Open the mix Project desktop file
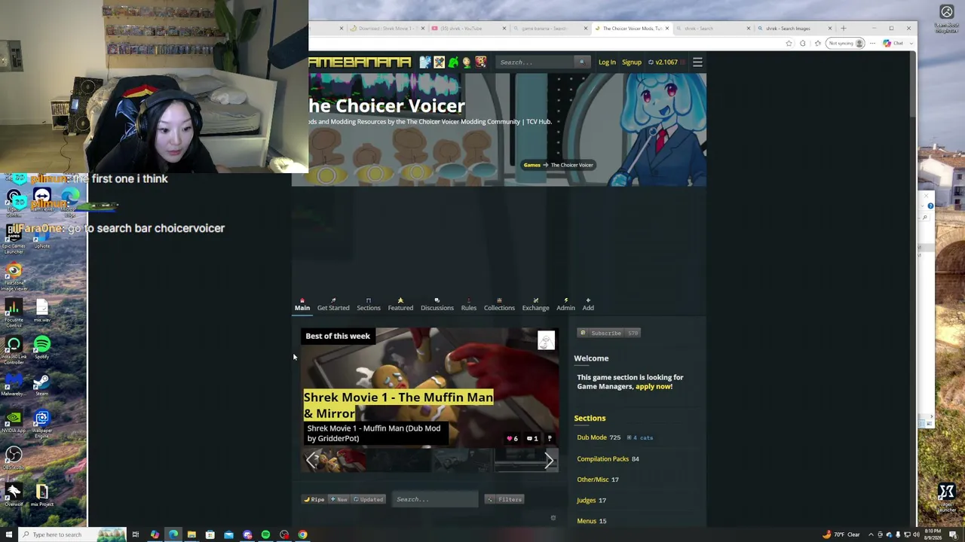This screenshot has width=965, height=542. (x=41, y=495)
